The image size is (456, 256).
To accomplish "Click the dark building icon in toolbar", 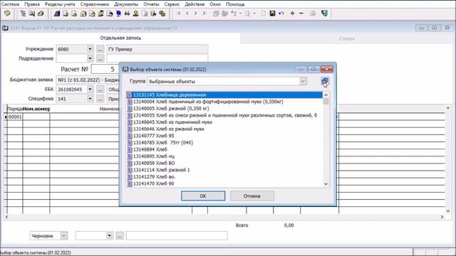I will coord(57,14).
